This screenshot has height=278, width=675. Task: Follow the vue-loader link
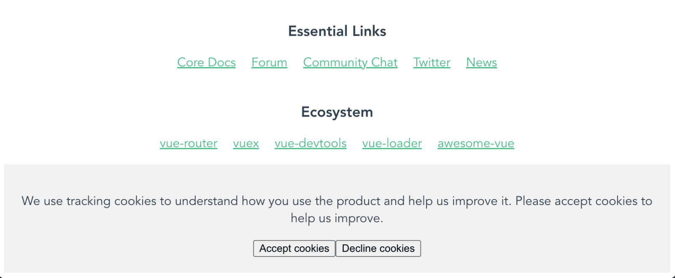392,143
